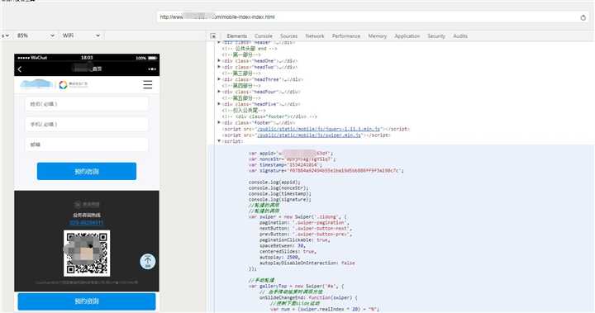
Task: Select the console.log(appid) line
Action: click(274, 183)
